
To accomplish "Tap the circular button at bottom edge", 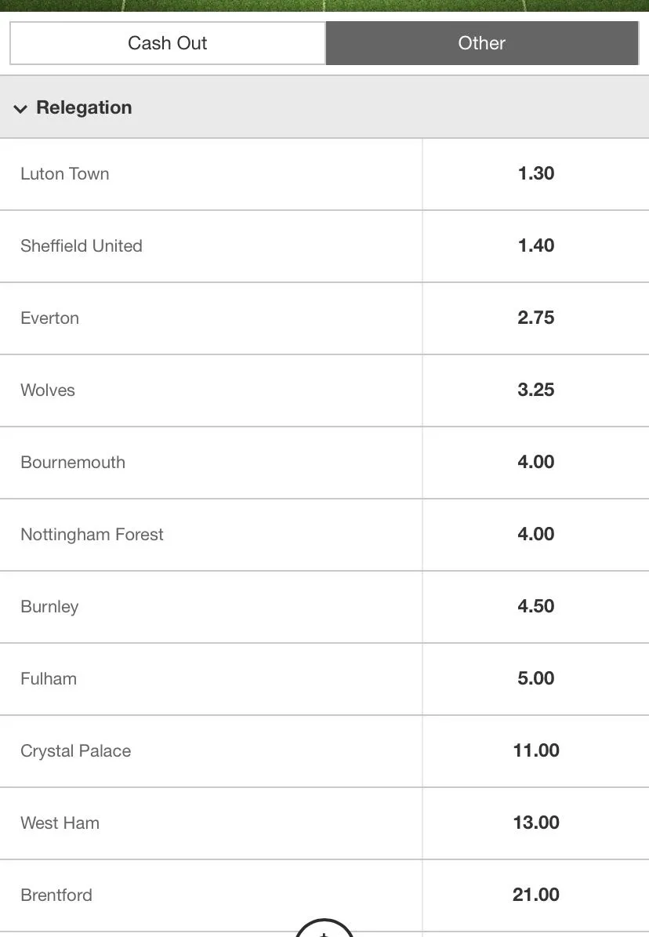I will coord(324,929).
